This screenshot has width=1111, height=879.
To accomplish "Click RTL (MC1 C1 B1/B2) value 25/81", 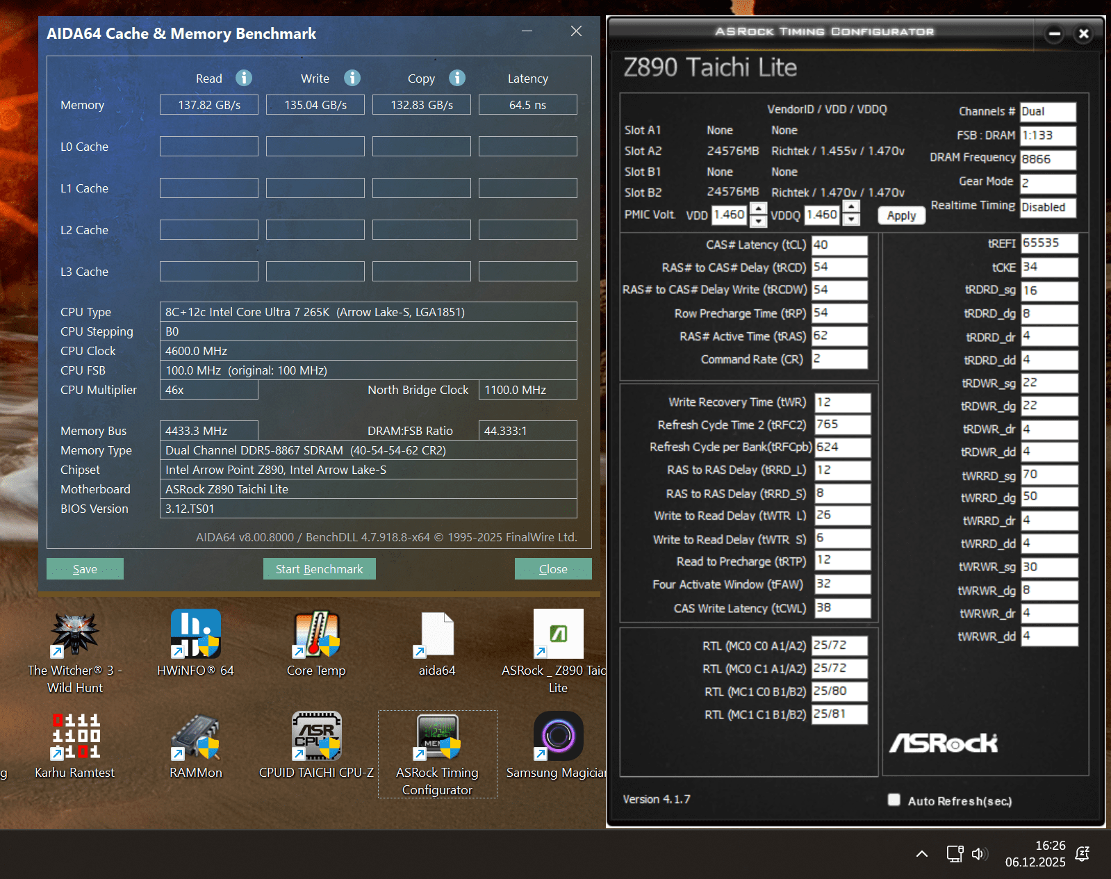I will [x=839, y=714].
